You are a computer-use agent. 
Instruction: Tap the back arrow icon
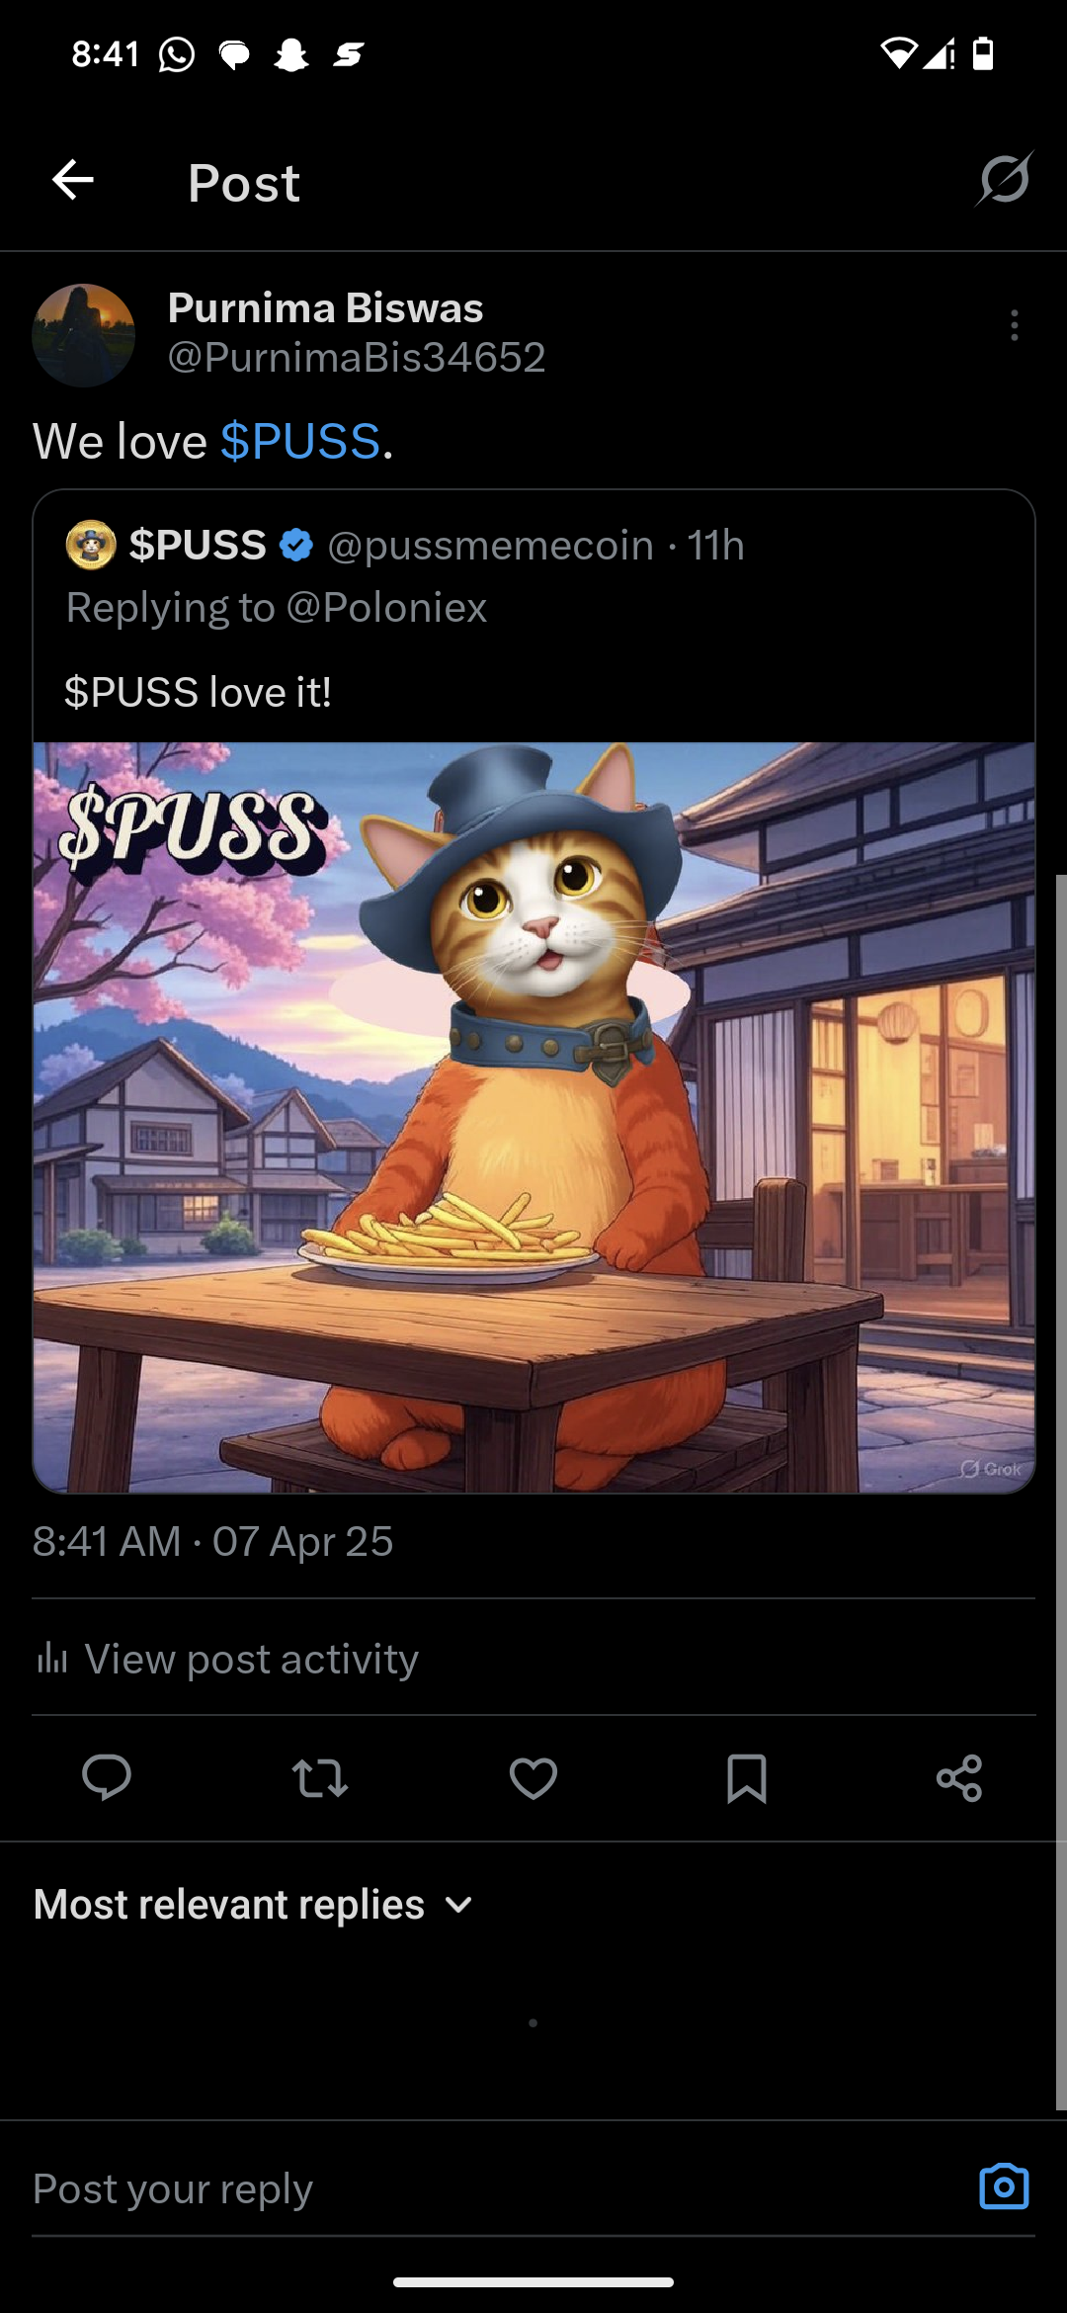[x=72, y=180]
